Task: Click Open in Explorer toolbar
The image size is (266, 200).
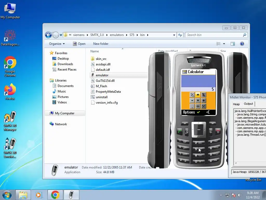Action: pyautogui.click(x=79, y=44)
